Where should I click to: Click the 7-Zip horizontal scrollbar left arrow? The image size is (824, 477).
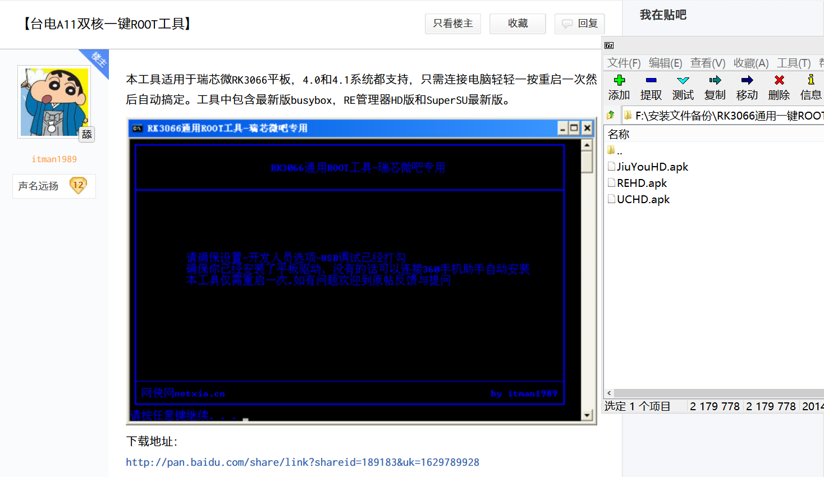pos(609,393)
